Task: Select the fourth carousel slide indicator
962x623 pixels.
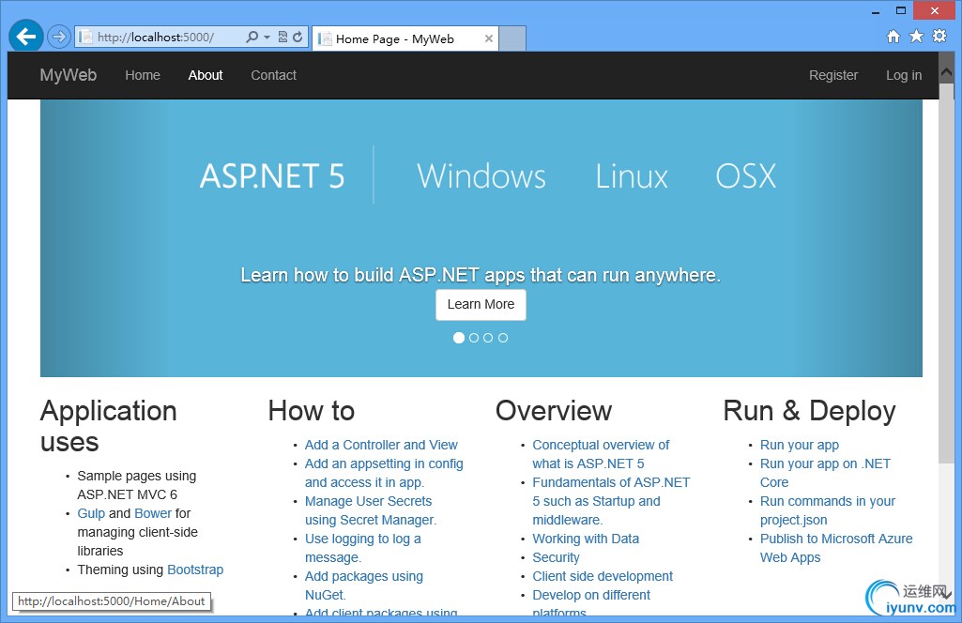Action: coord(503,338)
